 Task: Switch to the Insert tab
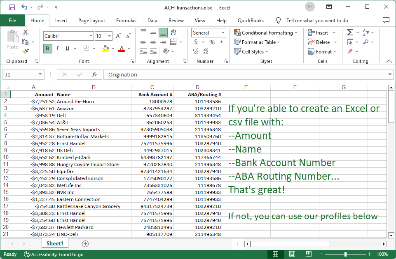(61, 21)
